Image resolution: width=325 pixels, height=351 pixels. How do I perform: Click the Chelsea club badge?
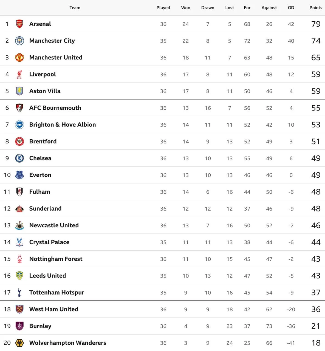[x=19, y=158]
